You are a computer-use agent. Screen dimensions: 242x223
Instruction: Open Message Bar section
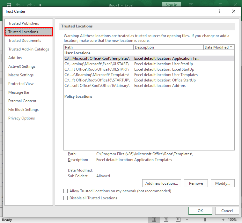tap(29, 92)
